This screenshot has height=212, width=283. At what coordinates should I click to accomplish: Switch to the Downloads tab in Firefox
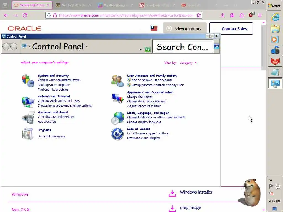pyautogui.click(x=157, y=5)
